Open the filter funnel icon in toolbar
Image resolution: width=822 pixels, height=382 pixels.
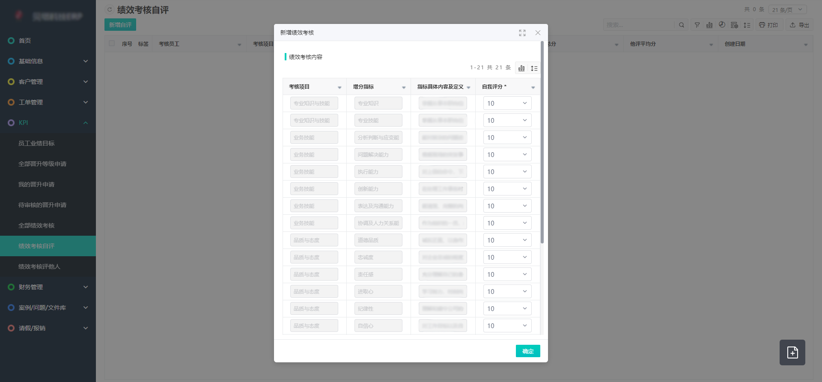pos(697,25)
